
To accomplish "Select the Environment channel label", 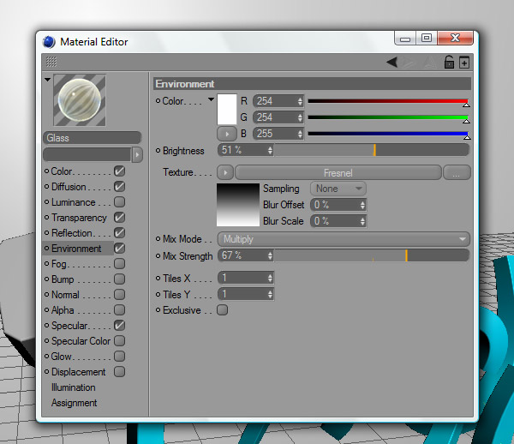I will (76, 249).
